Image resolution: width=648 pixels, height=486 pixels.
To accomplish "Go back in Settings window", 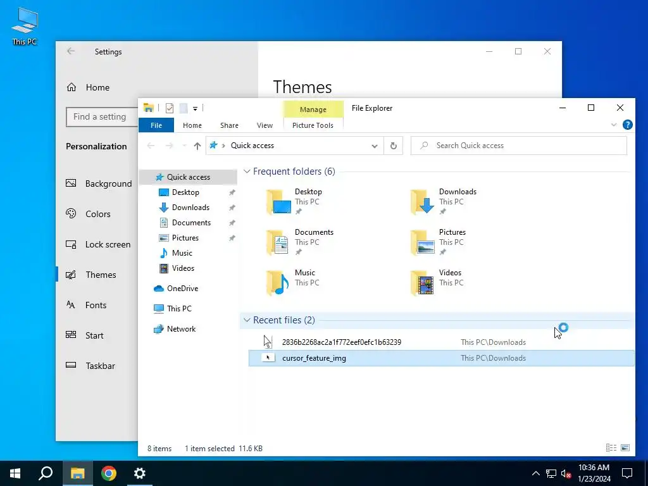I will tap(71, 51).
